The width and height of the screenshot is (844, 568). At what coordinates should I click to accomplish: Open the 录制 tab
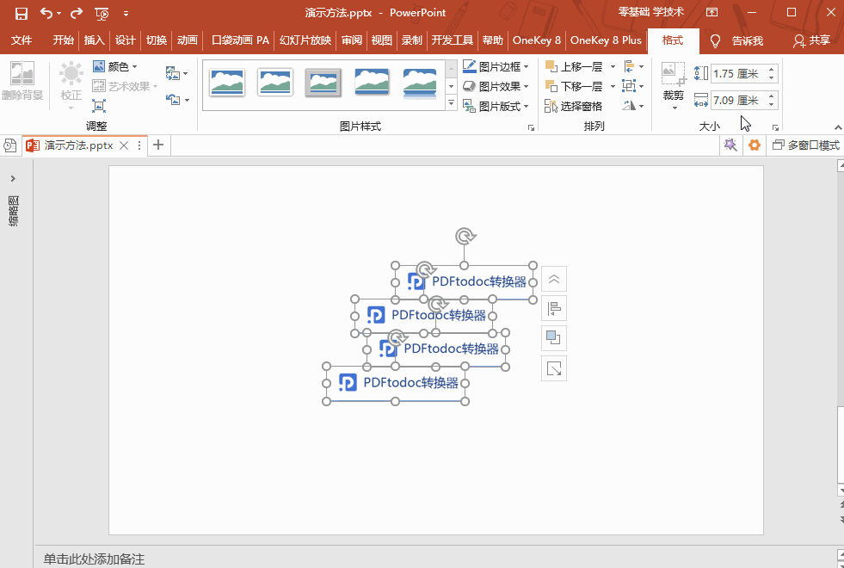coord(412,40)
